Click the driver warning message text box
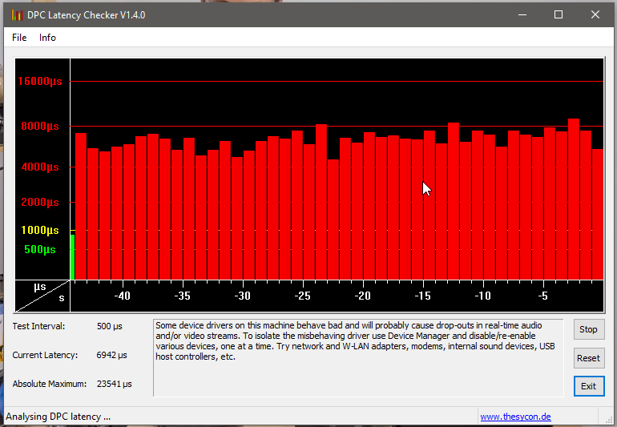 click(x=358, y=358)
